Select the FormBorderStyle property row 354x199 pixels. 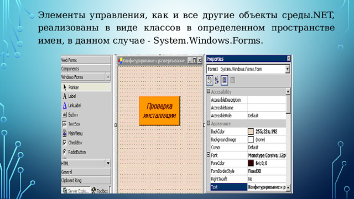pyautogui.click(x=248, y=171)
